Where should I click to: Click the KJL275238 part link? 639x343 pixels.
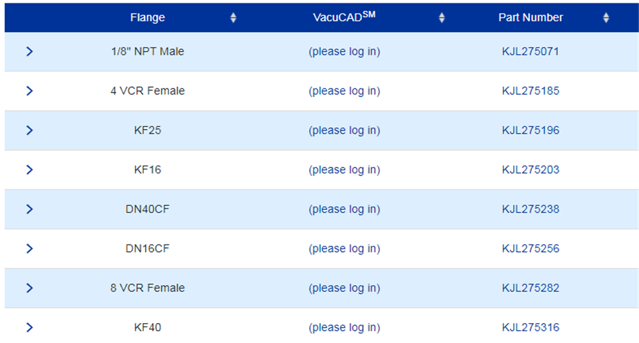pyautogui.click(x=531, y=209)
